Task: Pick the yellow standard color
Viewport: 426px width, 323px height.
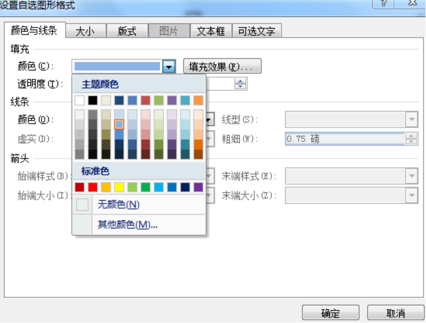Action: coord(119,187)
